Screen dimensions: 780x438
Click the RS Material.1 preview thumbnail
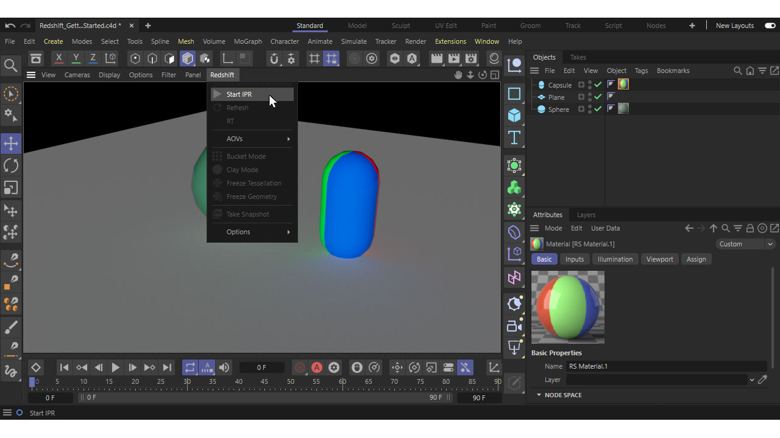(x=567, y=307)
